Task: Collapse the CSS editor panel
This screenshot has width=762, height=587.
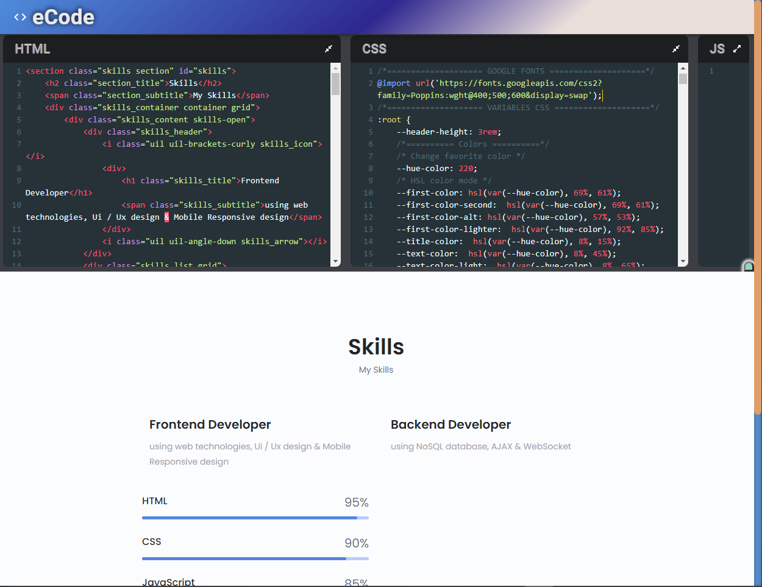Action: click(x=676, y=49)
